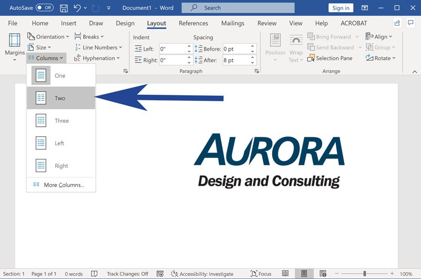Open the Mailings tab
Image resolution: width=421 pixels, height=279 pixels.
[233, 23]
